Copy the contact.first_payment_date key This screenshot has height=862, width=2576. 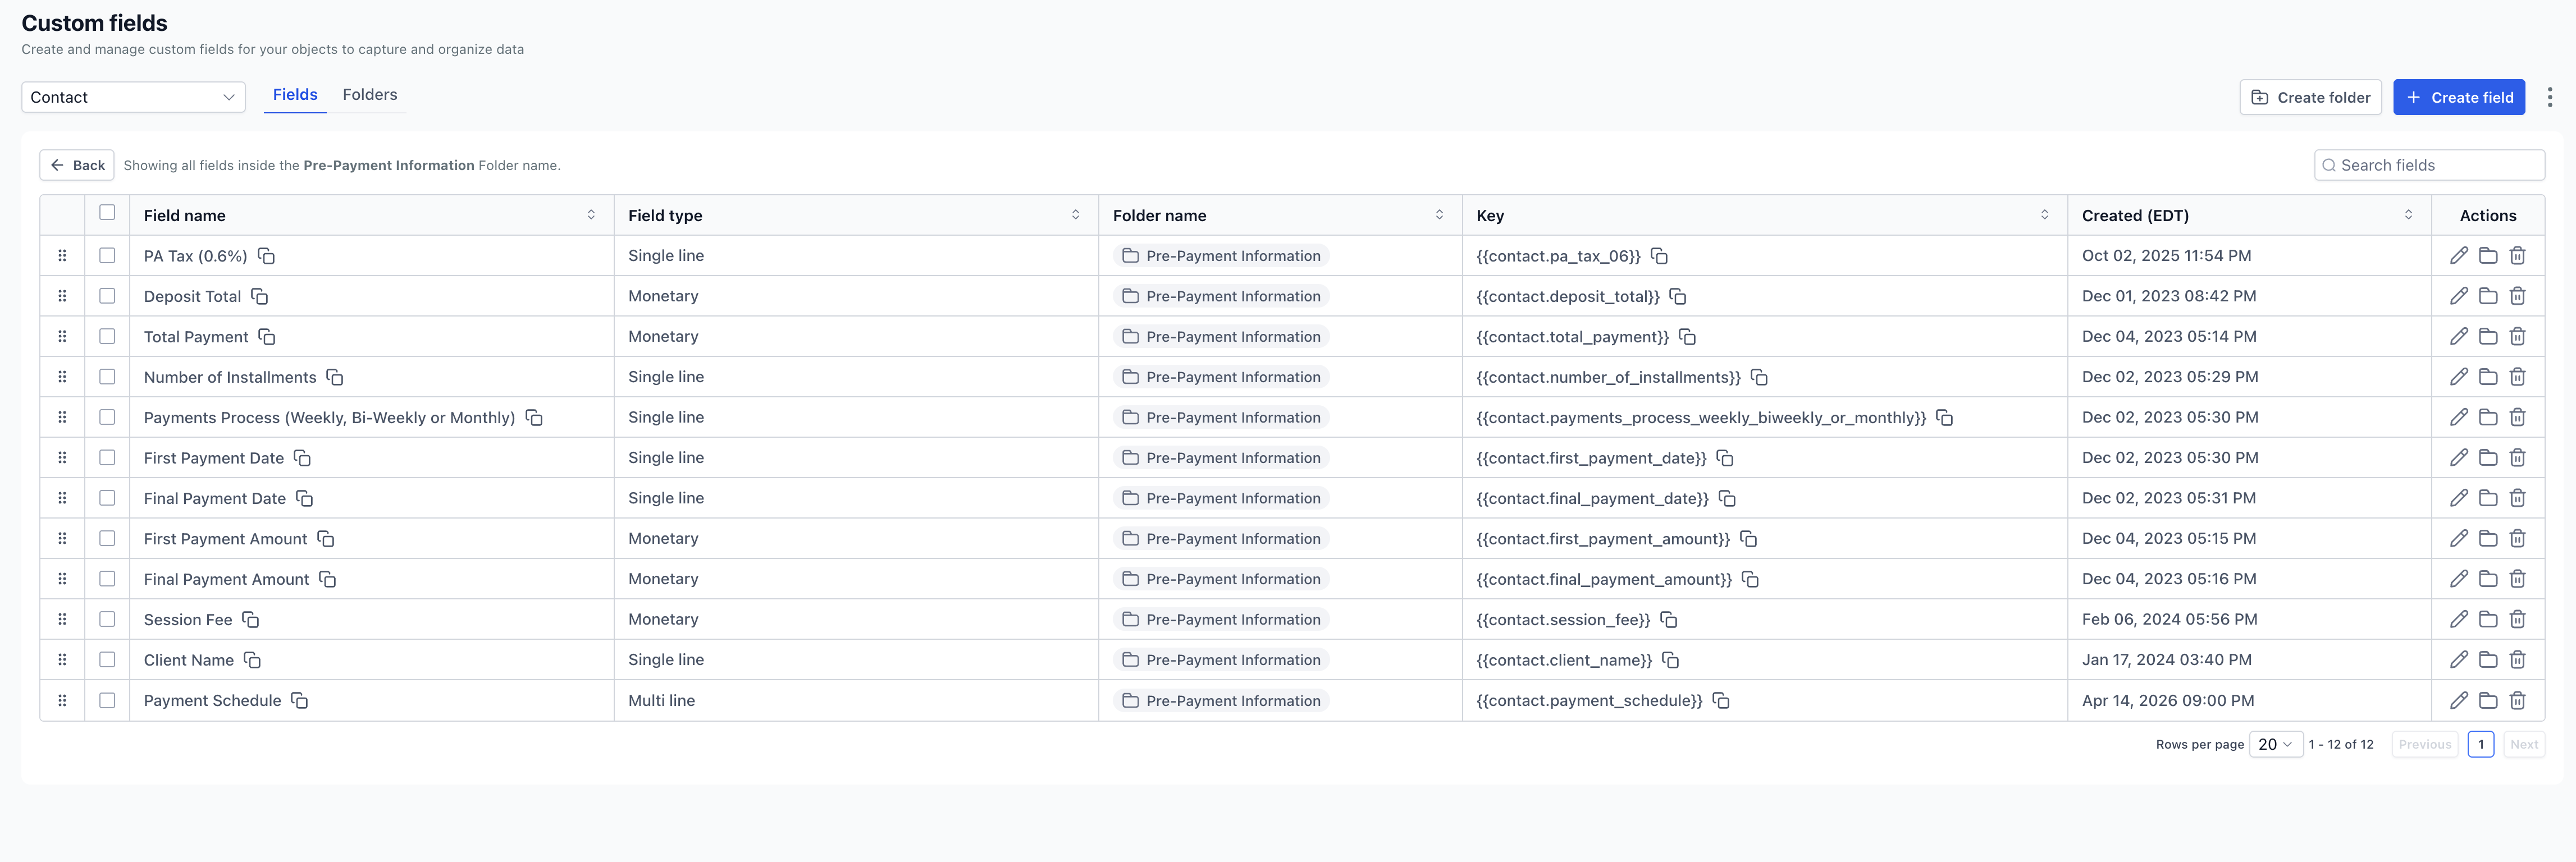point(1725,458)
